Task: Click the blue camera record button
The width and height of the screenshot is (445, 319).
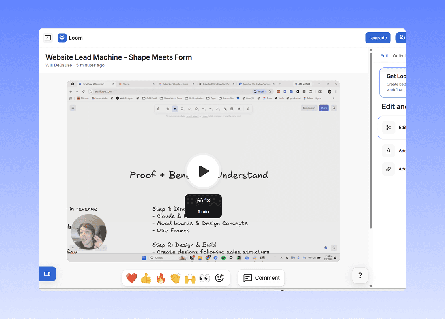Action: click(x=47, y=274)
